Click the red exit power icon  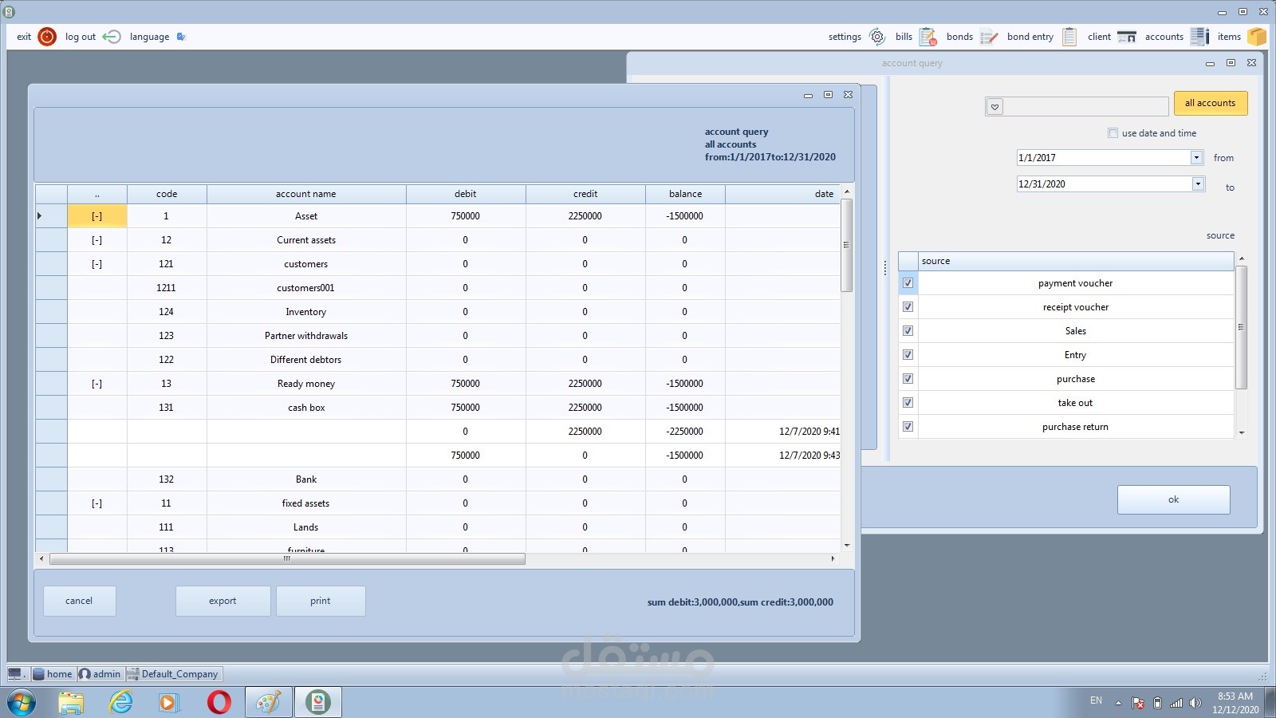47,37
